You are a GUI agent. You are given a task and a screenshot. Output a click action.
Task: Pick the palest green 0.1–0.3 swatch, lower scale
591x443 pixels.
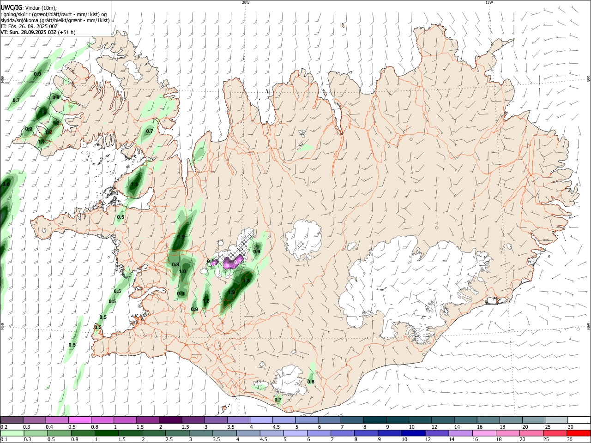click(x=12, y=433)
